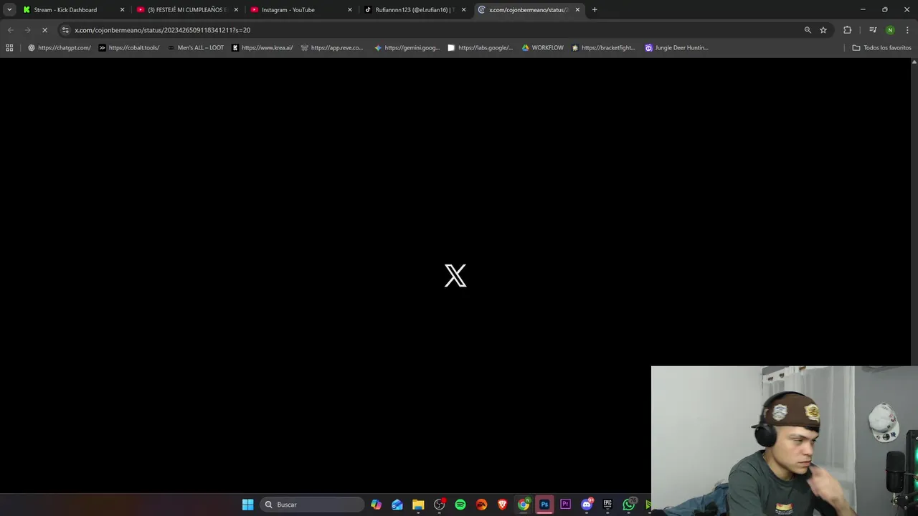The image size is (918, 516).
Task: Open Todos los favoritos folder
Action: (881, 48)
